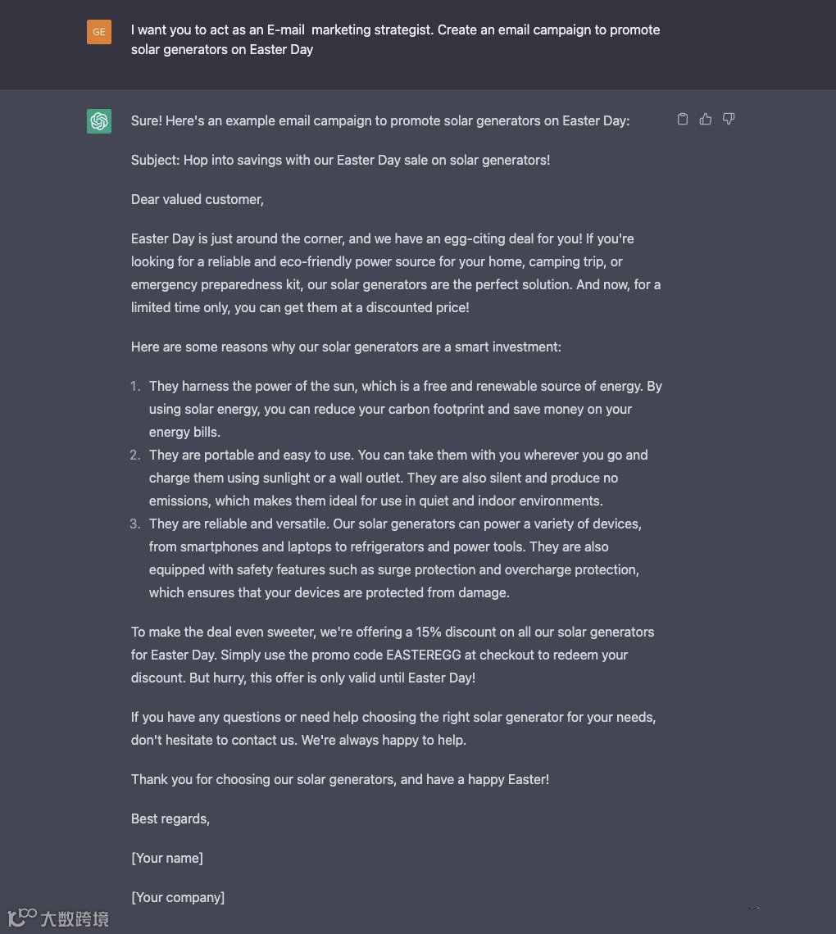The width and height of the screenshot is (836, 934).
Task: Click the watermark logo at bottom left
Action: 58,917
